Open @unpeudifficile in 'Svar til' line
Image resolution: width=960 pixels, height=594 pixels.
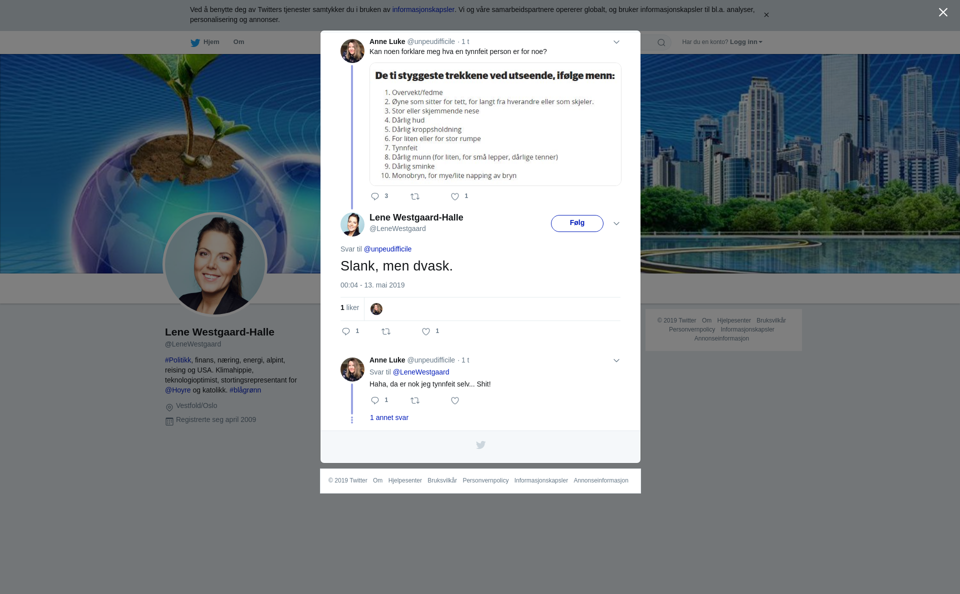point(387,249)
